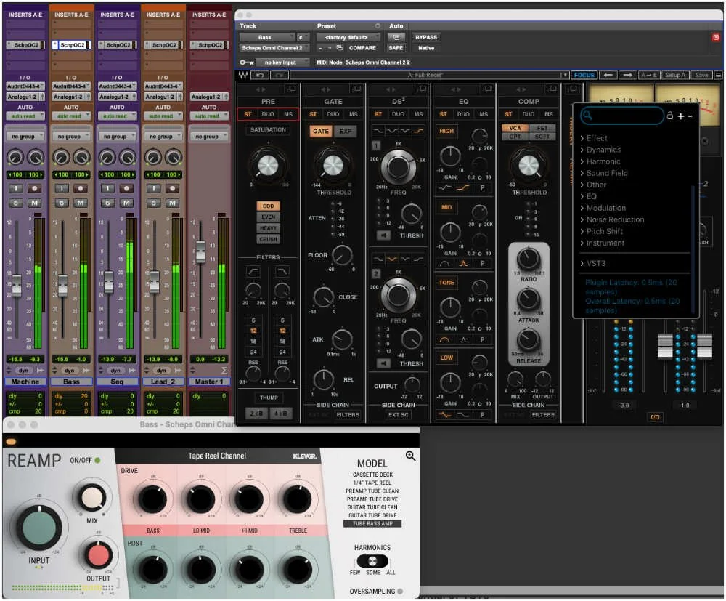Click the HARMONICS few/some/all switch
Viewport: 726px width, 601px height.
pos(372,562)
